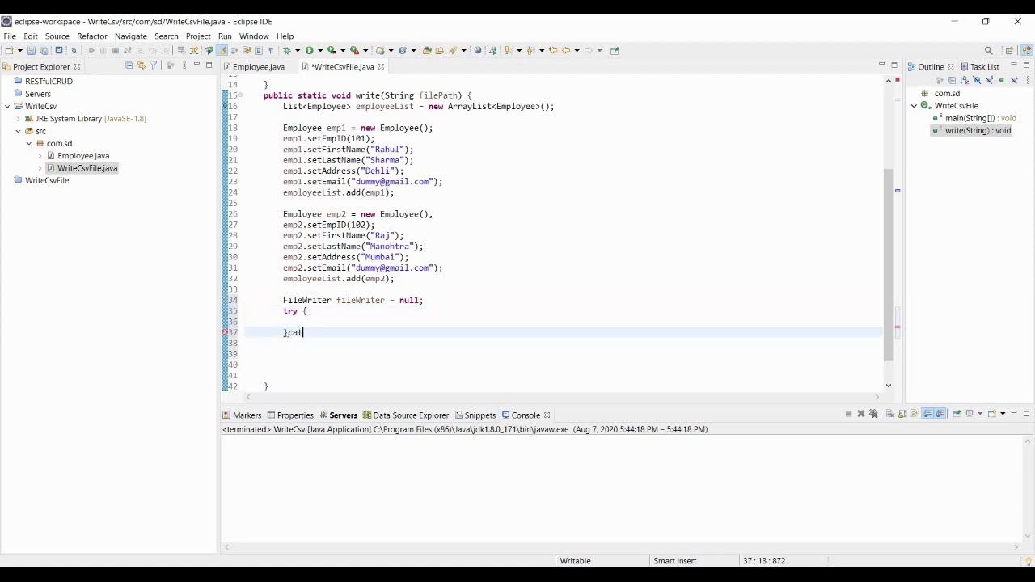The width and height of the screenshot is (1035, 582).
Task: Click the green Run button icon
Action: click(309, 50)
